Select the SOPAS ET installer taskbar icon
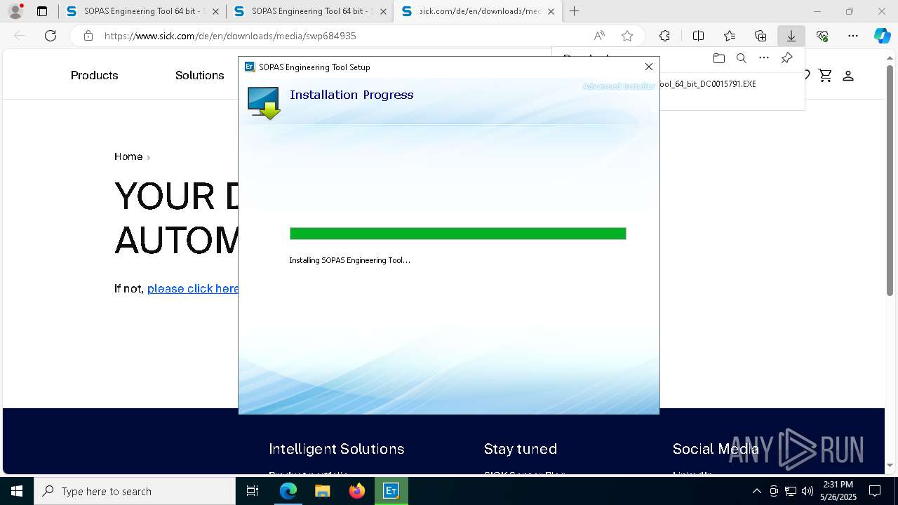Image resolution: width=898 pixels, height=505 pixels. click(391, 491)
